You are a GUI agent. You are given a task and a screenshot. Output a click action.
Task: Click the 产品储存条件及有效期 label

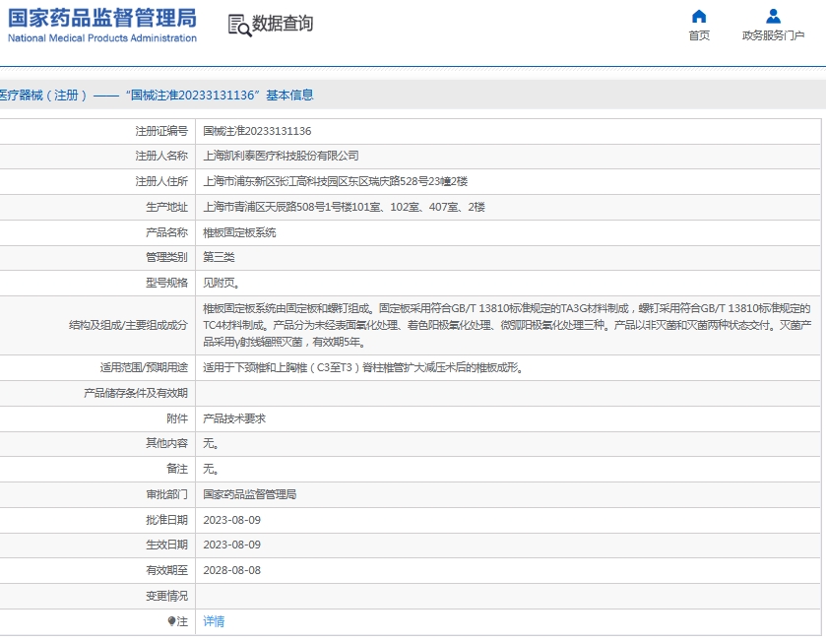point(136,394)
